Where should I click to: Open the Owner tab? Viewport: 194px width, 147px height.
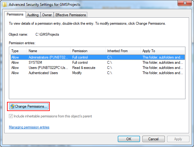(47, 15)
